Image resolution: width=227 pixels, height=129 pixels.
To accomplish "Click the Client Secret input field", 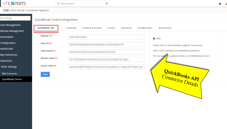I will (106, 52).
